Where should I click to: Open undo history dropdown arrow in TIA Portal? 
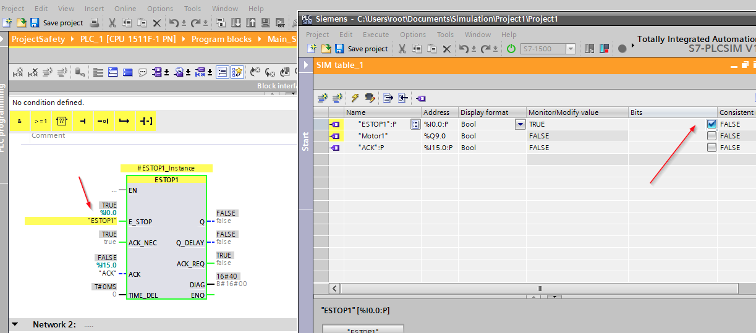[184, 23]
